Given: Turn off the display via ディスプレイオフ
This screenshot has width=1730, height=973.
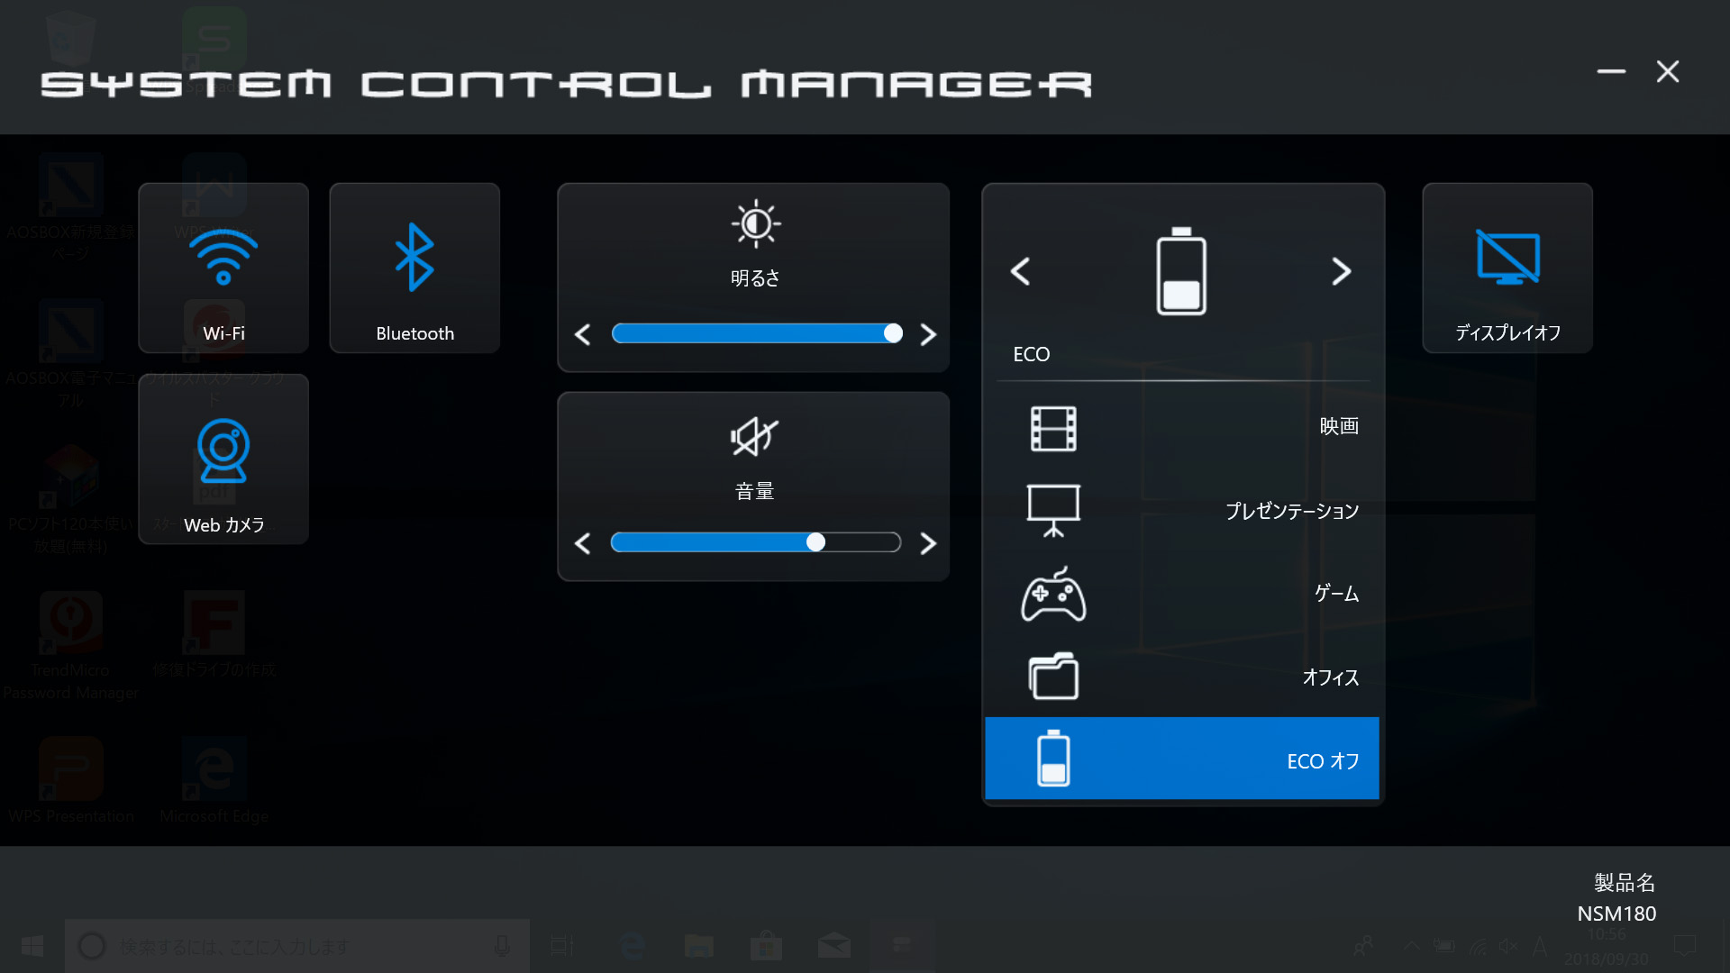Looking at the screenshot, I should (x=1507, y=268).
